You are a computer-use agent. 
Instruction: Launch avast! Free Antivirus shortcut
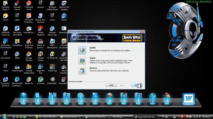point(29,43)
